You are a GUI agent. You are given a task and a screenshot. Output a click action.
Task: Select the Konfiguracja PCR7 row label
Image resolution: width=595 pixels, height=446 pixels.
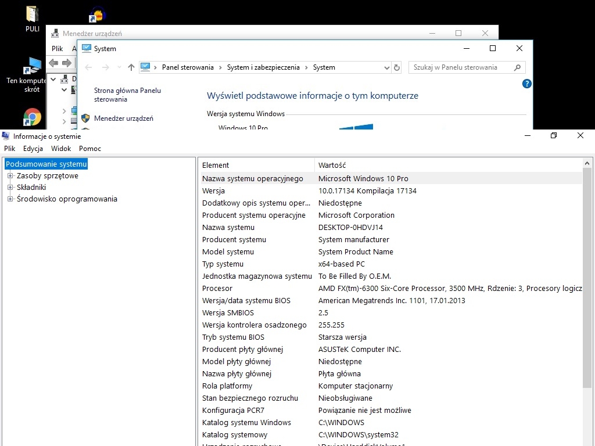click(x=233, y=411)
